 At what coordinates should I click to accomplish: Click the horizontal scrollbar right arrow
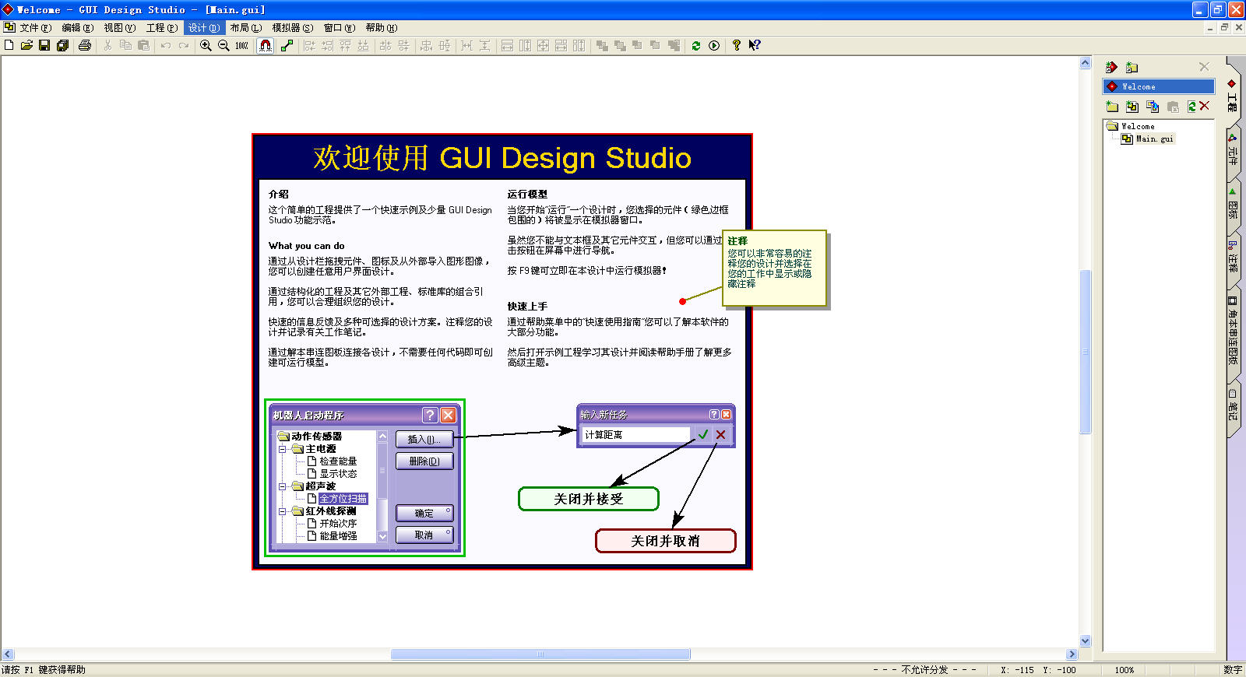1072,654
